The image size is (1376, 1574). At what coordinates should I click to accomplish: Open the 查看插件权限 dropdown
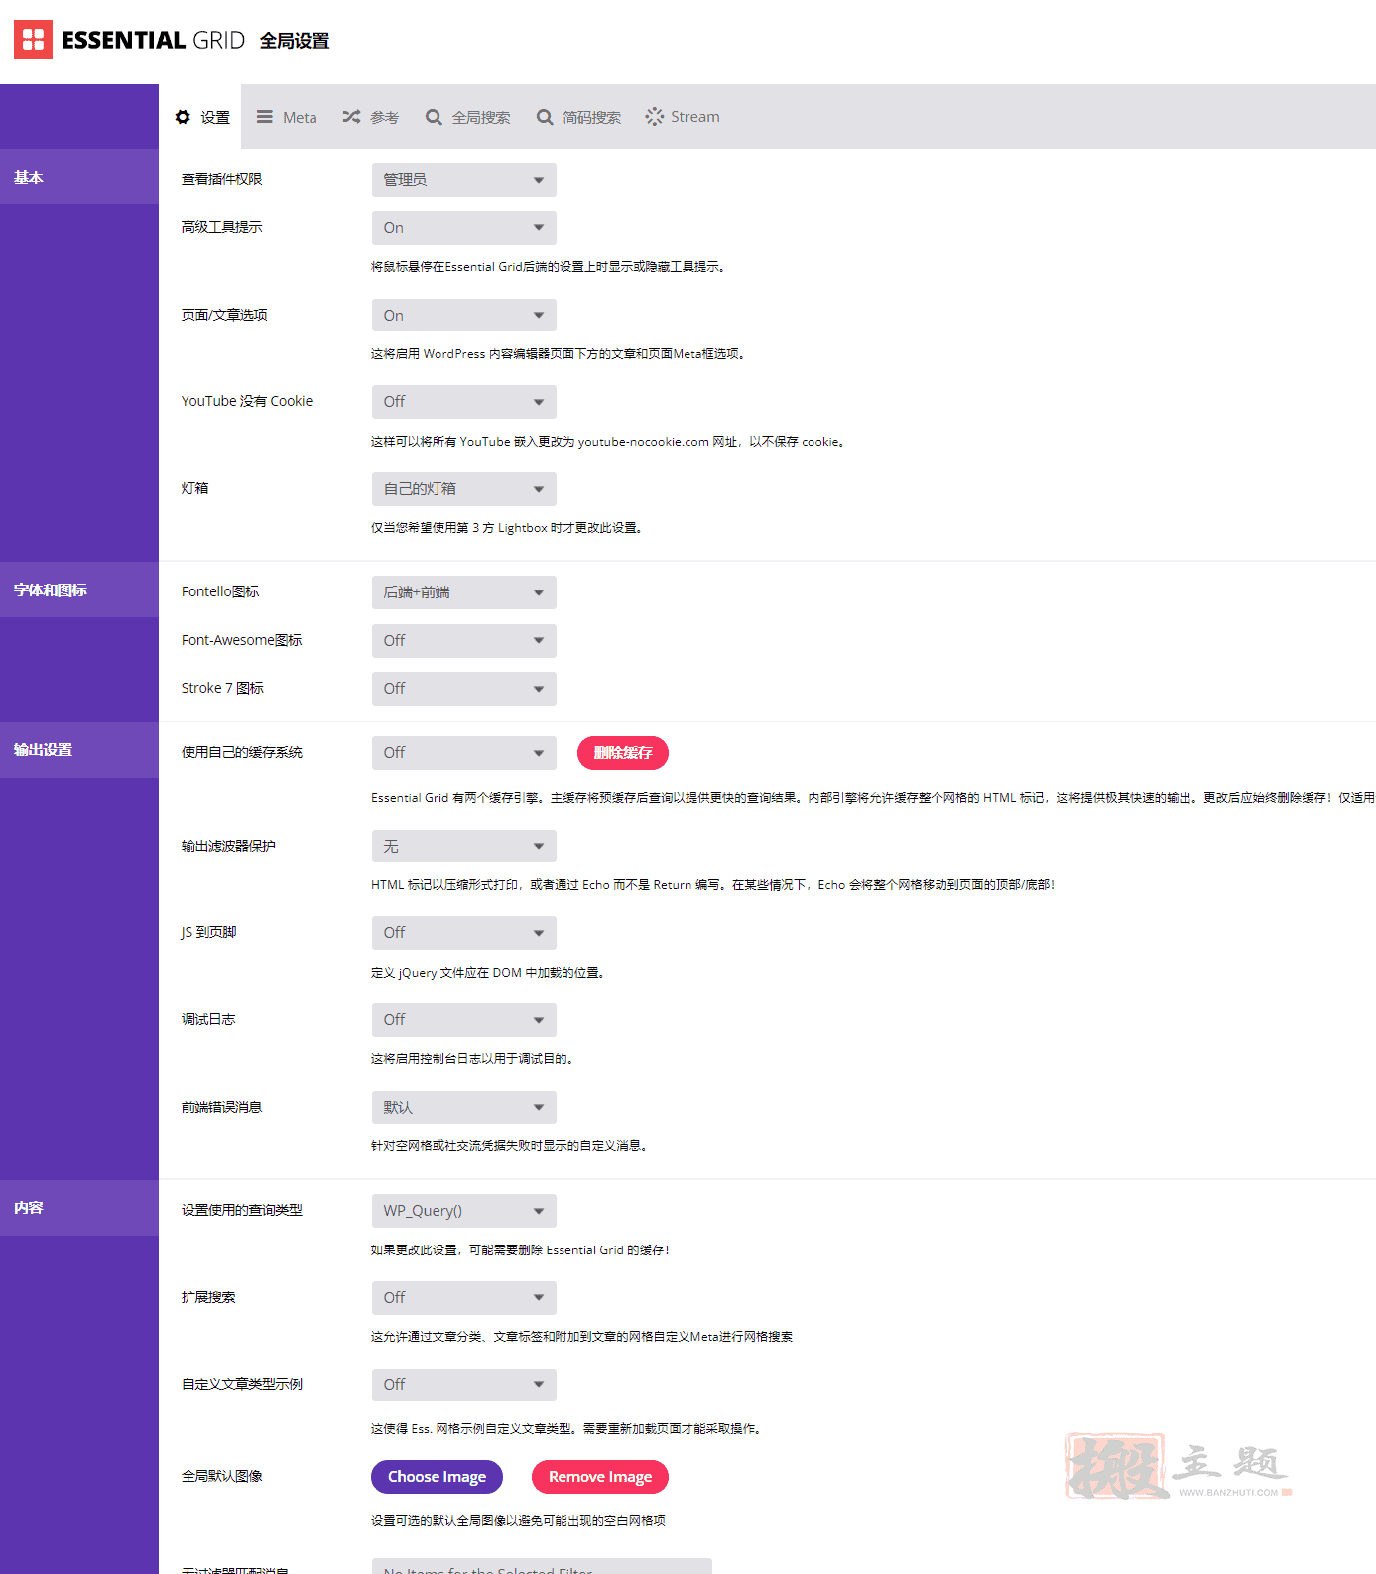pyautogui.click(x=463, y=180)
